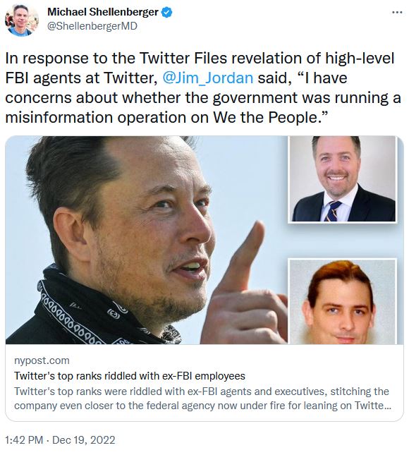This screenshot has height=455, width=409.
Task: Click the Dec 19, 2022 date
Action: pos(84,440)
